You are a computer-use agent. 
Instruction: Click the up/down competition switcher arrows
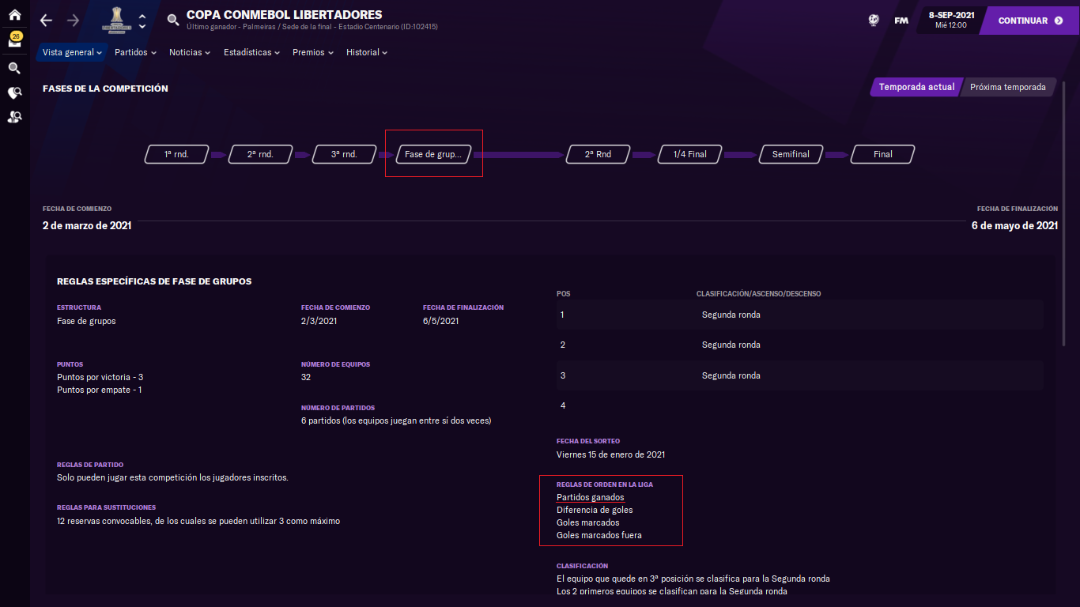pos(142,21)
